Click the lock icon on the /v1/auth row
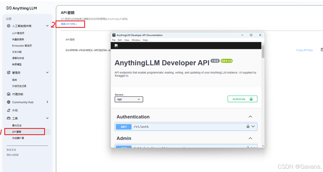This screenshot has height=172, width=323. pyautogui.click(x=248, y=127)
